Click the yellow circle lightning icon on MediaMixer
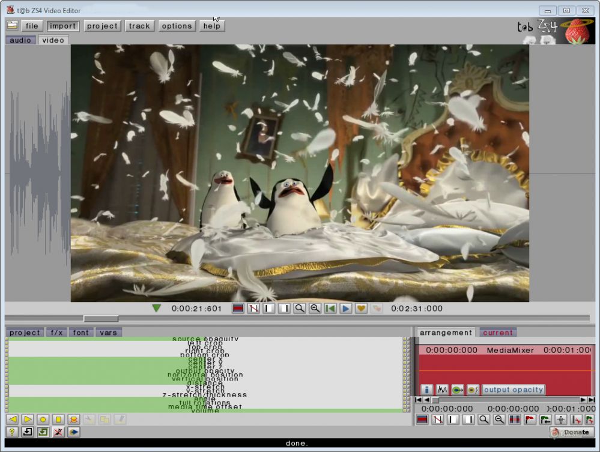 tap(473, 390)
